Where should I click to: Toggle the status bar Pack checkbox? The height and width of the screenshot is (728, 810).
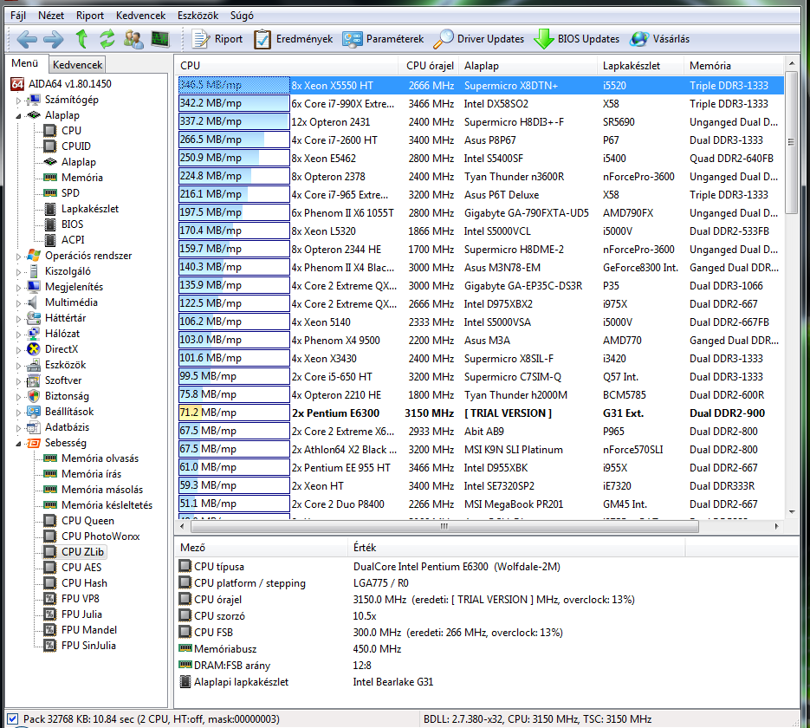(x=12, y=718)
